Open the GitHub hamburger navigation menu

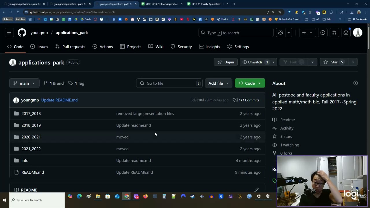click(9, 33)
